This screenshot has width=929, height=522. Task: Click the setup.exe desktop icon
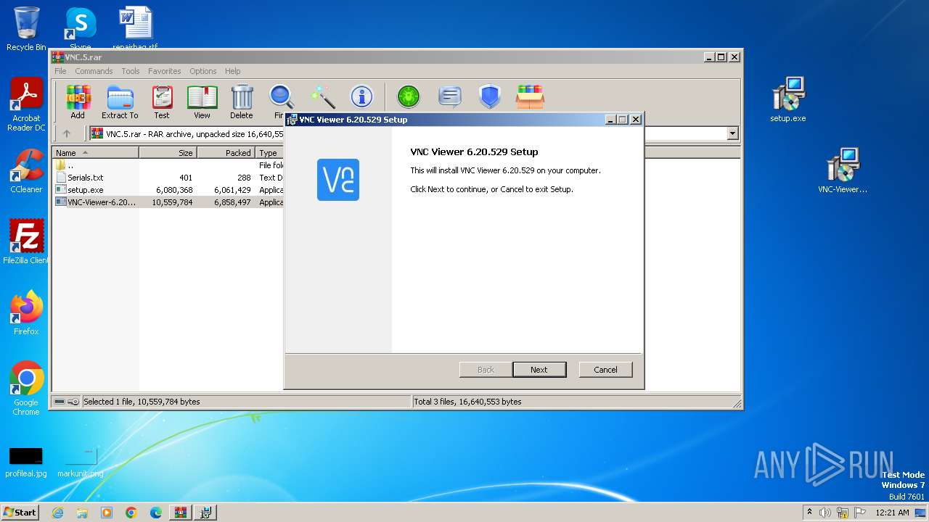(788, 100)
